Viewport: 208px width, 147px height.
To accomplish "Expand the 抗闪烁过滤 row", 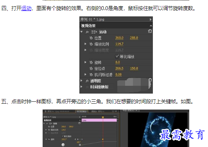I will (x=86, y=74).
